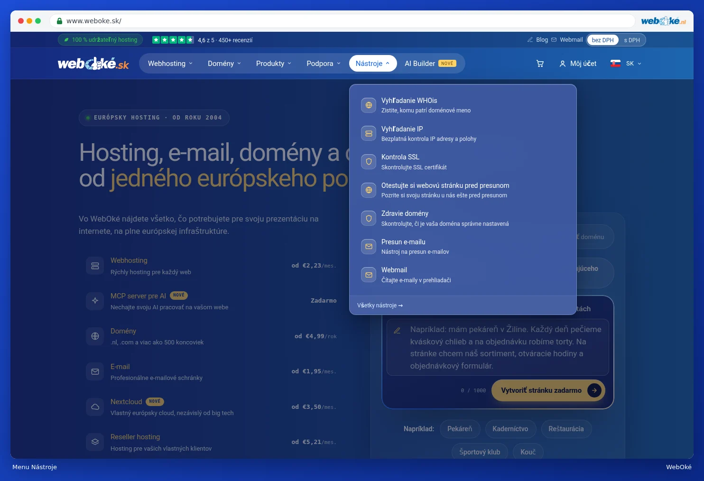This screenshot has height=481, width=704.
Task: Click the envelope icon beside E-mail product
Action: (95, 371)
